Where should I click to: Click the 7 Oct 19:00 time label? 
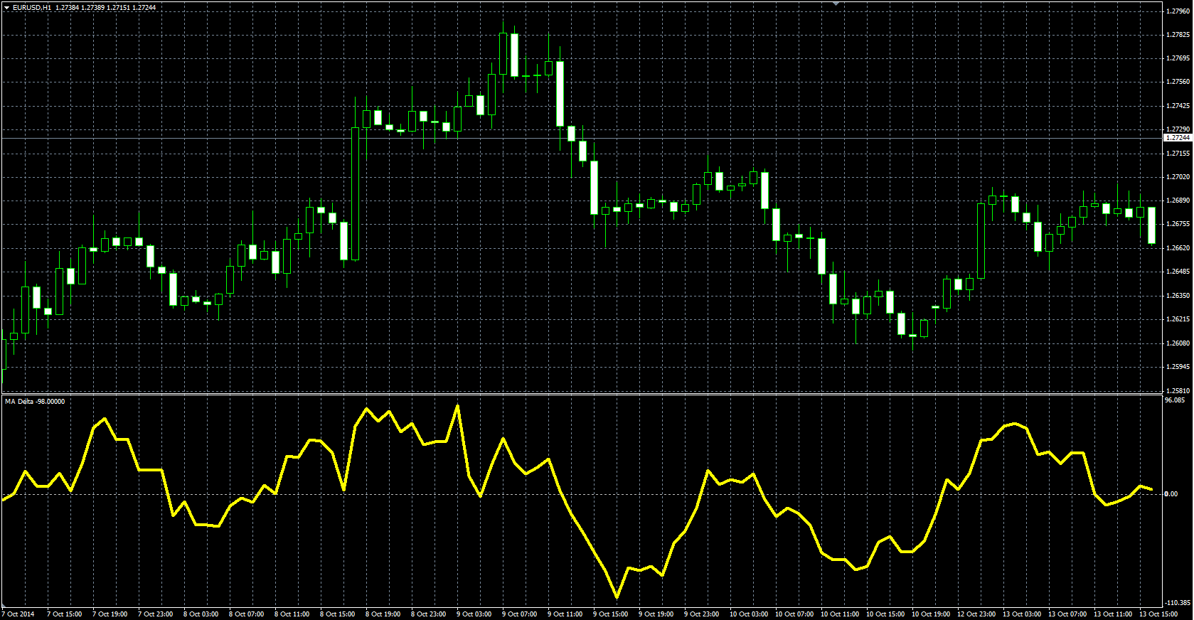(x=110, y=614)
